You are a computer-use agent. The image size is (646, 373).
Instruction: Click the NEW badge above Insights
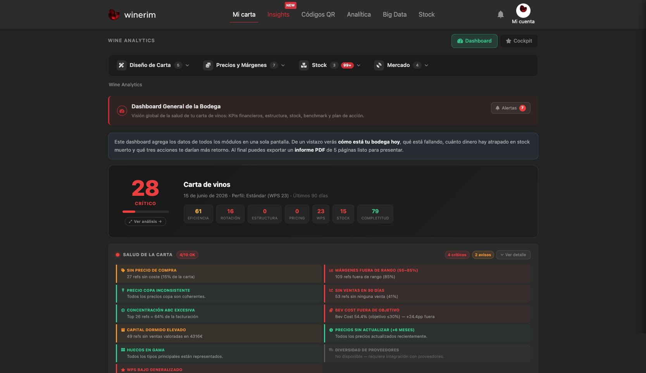click(290, 5)
